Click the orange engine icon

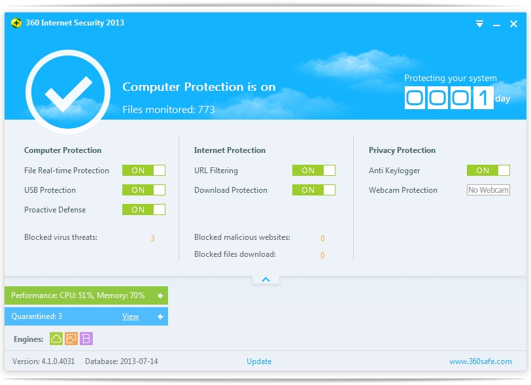click(x=71, y=339)
